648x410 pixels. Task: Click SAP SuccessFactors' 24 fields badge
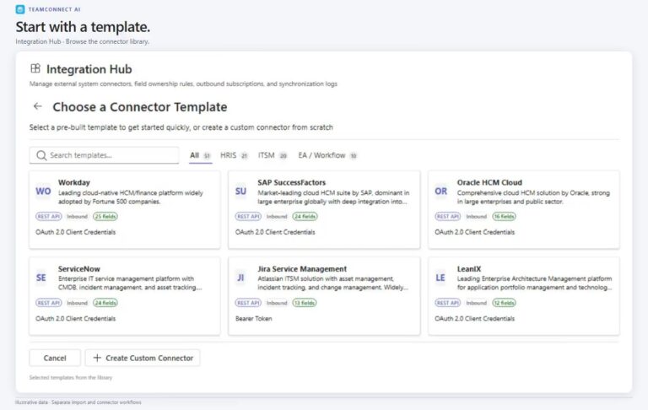[305, 216]
